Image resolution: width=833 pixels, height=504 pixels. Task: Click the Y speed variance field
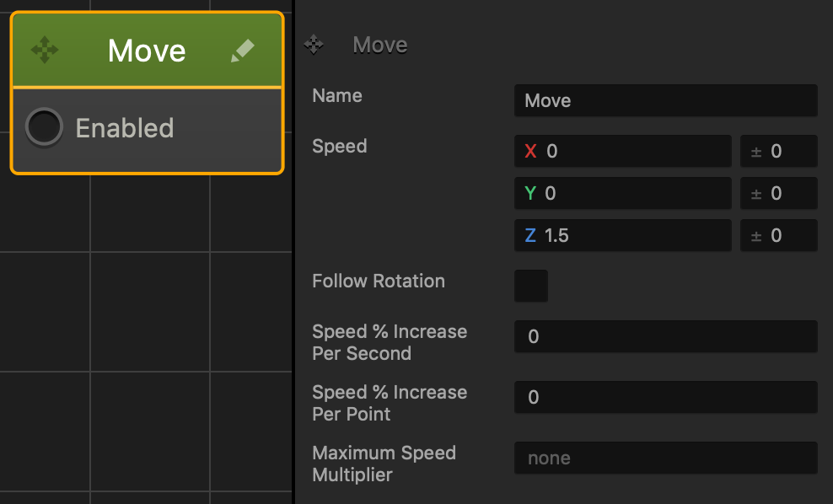click(x=779, y=193)
